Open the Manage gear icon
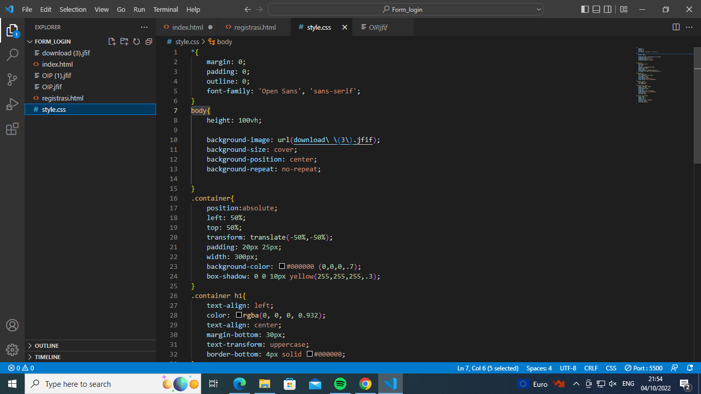This screenshot has height=394, width=701. [x=12, y=350]
